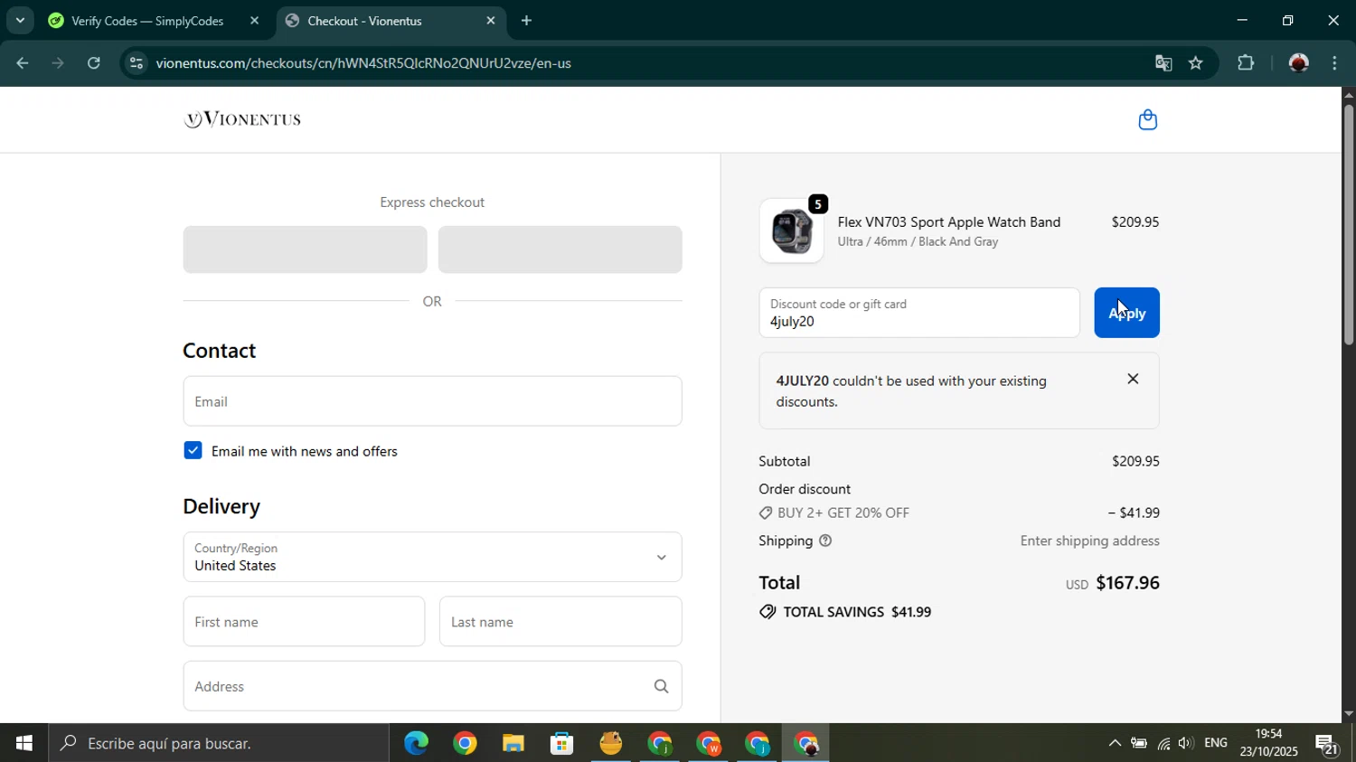Show hidden system tray icons

[1114, 743]
